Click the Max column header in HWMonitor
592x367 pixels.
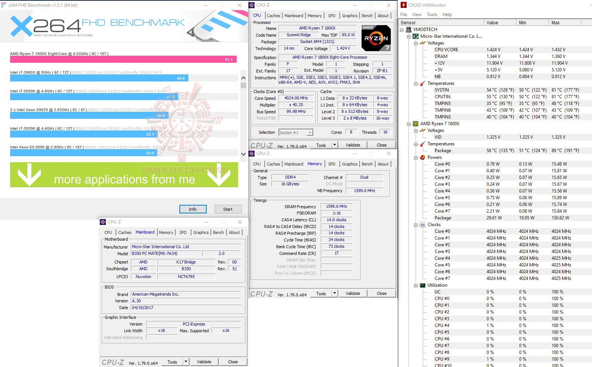[x=565, y=23]
